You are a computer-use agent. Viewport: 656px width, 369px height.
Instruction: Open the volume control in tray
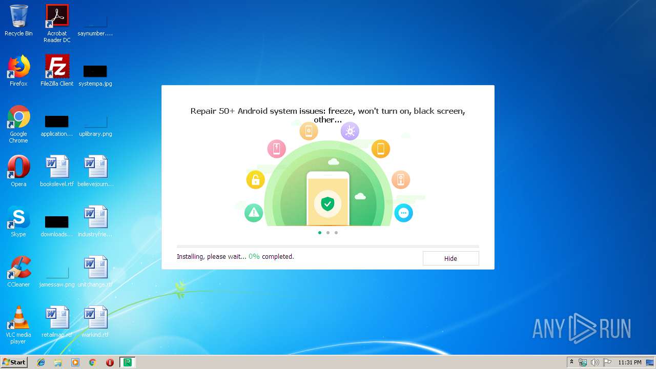pyautogui.click(x=594, y=362)
